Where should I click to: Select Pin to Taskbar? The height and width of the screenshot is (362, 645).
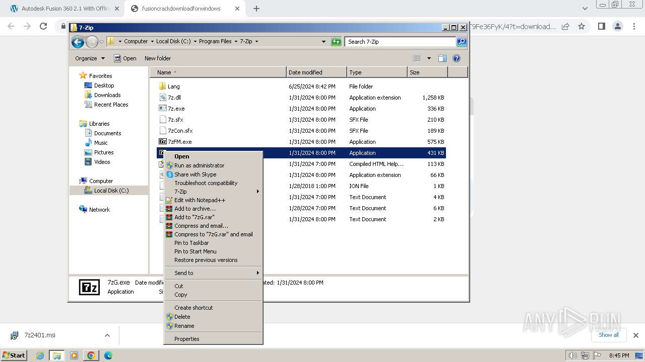coord(214,243)
